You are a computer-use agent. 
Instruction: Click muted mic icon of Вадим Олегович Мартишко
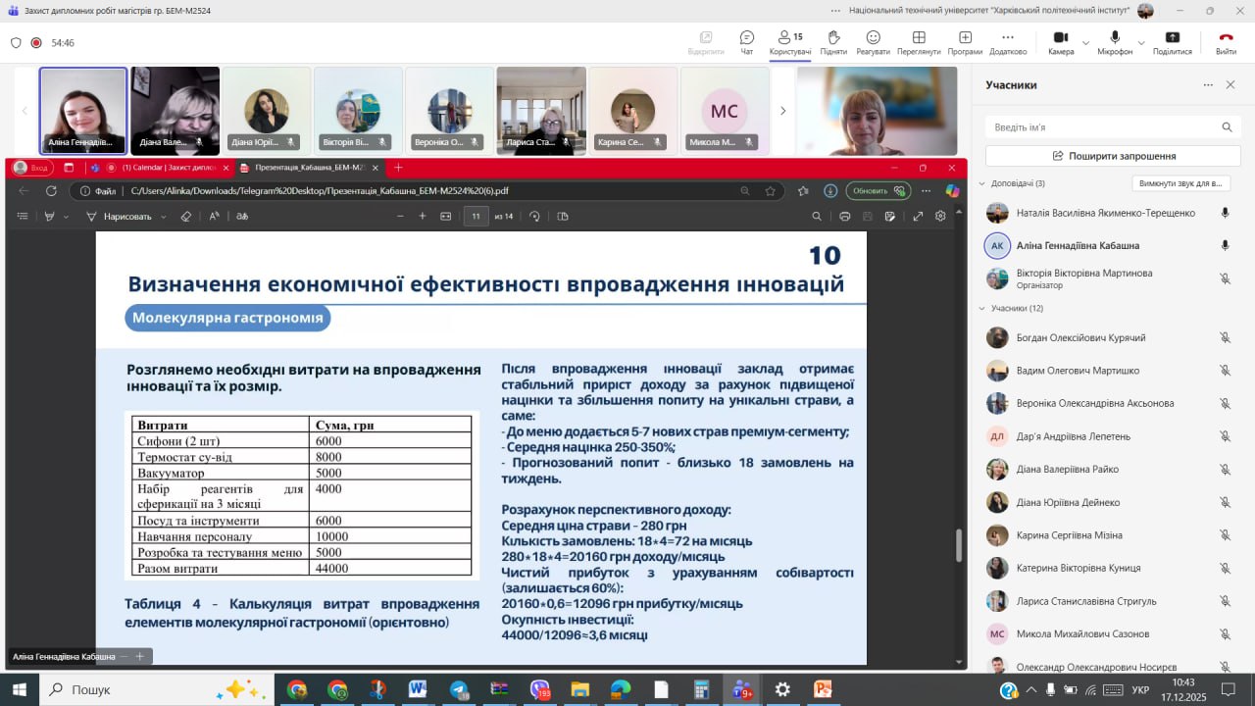[1225, 371]
